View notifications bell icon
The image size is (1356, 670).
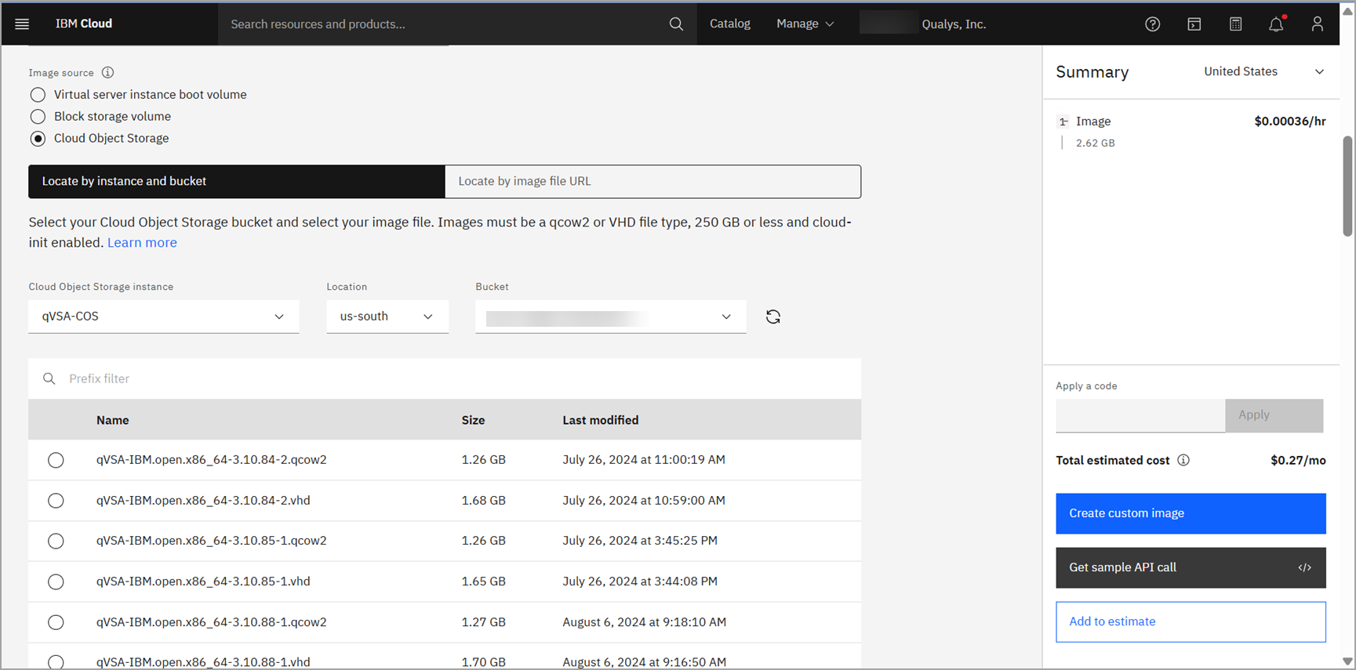tap(1276, 24)
